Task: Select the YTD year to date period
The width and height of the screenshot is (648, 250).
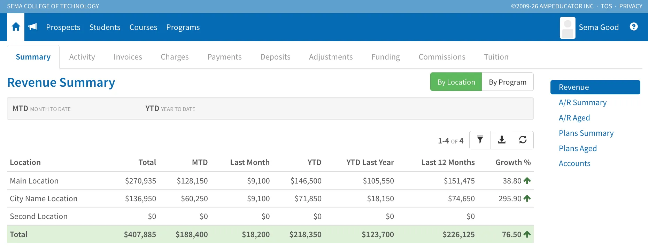Action: point(170,109)
